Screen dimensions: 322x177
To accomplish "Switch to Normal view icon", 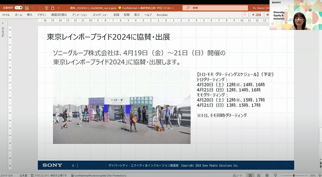I will 250,175.
